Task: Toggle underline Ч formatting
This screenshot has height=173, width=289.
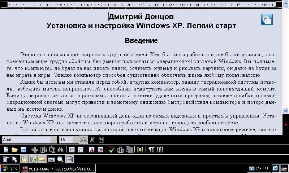Action: (102, 140)
